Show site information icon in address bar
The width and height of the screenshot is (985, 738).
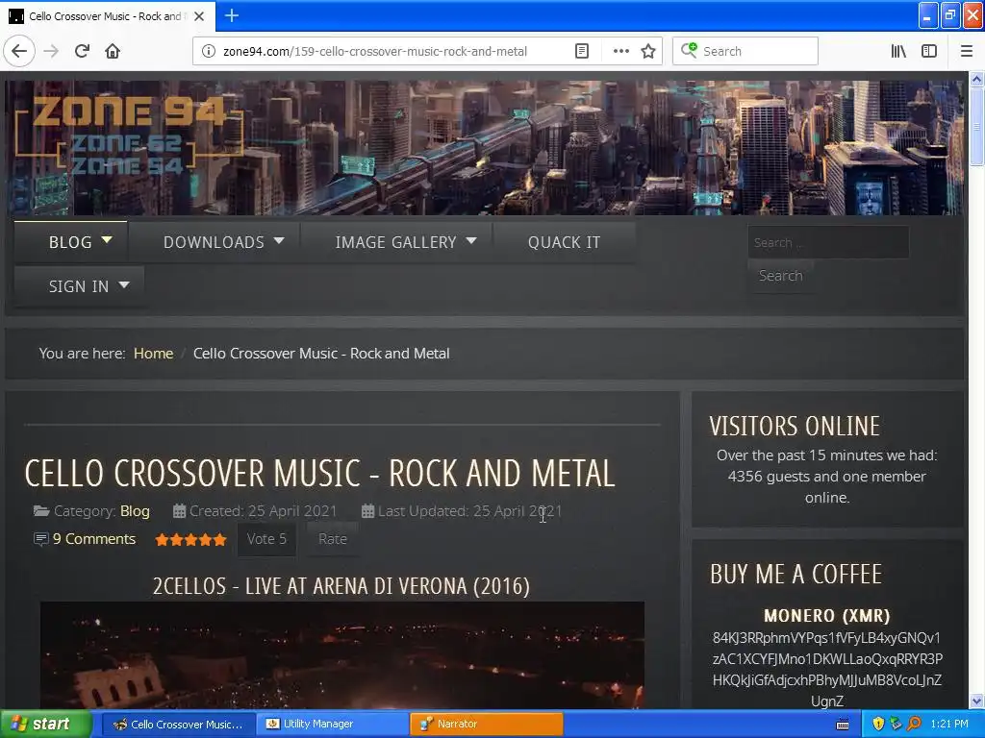point(208,51)
